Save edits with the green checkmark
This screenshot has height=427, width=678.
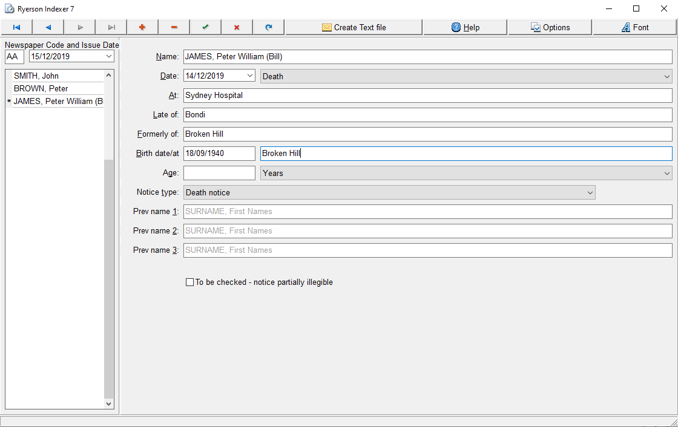click(x=205, y=27)
